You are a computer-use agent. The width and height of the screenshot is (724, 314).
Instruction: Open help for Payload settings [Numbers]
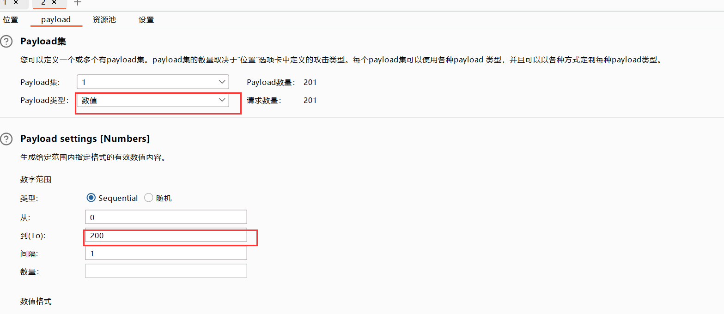(6, 139)
